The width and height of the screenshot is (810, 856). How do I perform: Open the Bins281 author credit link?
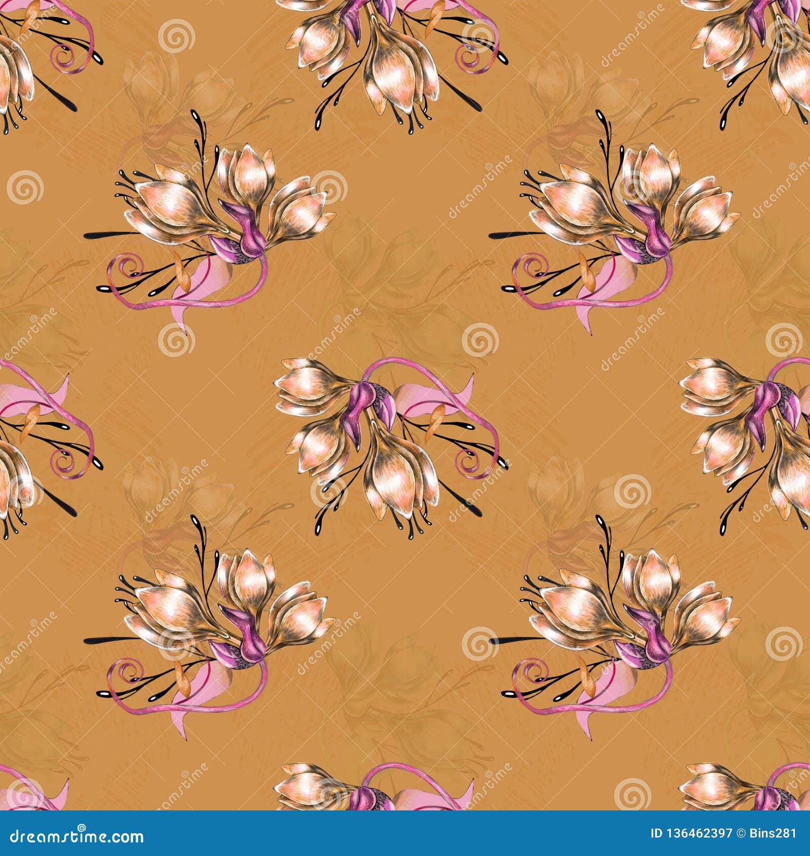[772, 833]
